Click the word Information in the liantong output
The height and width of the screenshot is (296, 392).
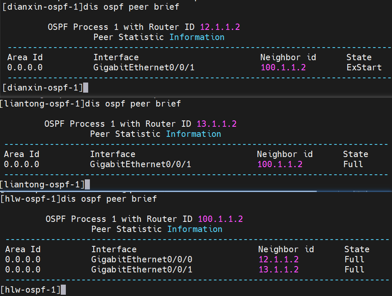[x=193, y=134]
